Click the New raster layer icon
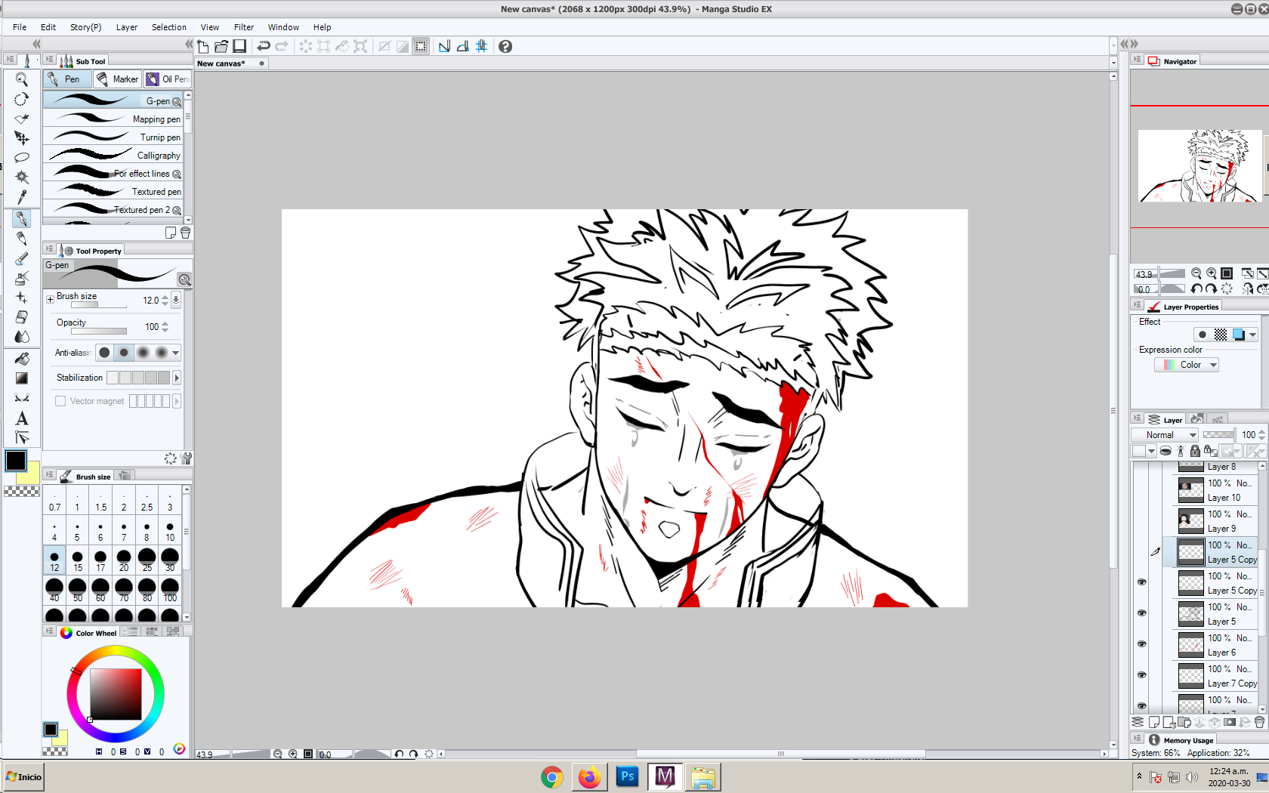Image resolution: width=1269 pixels, height=793 pixels. [1154, 722]
